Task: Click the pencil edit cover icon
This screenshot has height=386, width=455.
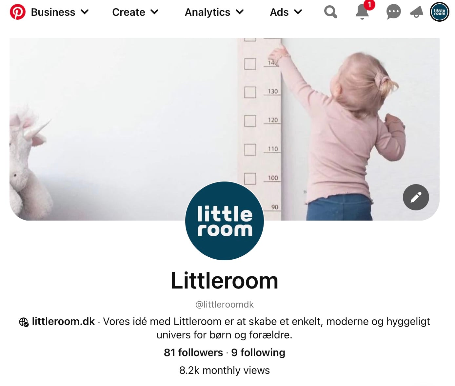Action: click(x=416, y=197)
